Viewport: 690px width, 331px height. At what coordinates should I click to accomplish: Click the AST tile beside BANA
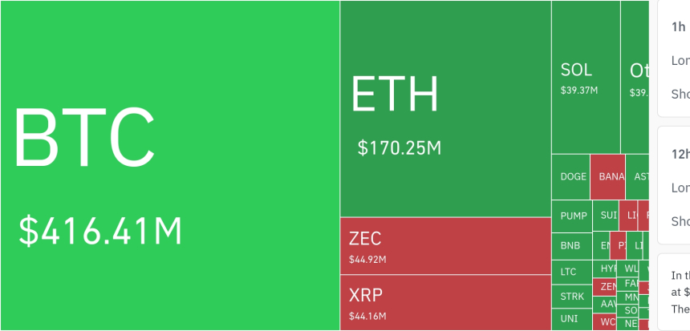click(637, 176)
